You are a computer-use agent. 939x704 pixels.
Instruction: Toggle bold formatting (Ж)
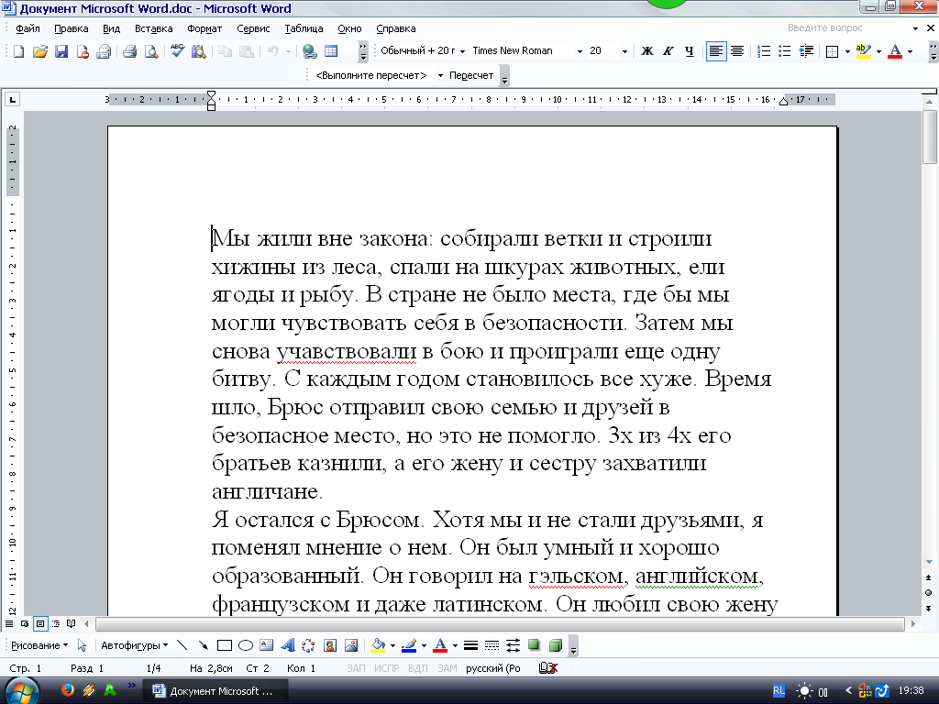647,51
